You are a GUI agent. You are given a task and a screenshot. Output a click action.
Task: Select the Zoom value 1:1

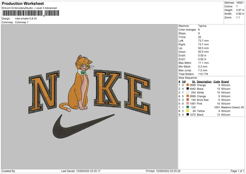(238, 17)
